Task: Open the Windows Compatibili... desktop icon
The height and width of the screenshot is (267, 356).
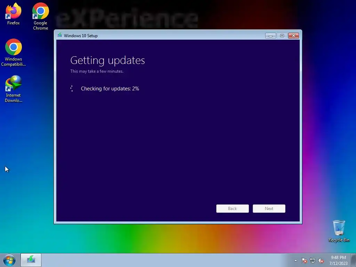Action: pos(14,52)
